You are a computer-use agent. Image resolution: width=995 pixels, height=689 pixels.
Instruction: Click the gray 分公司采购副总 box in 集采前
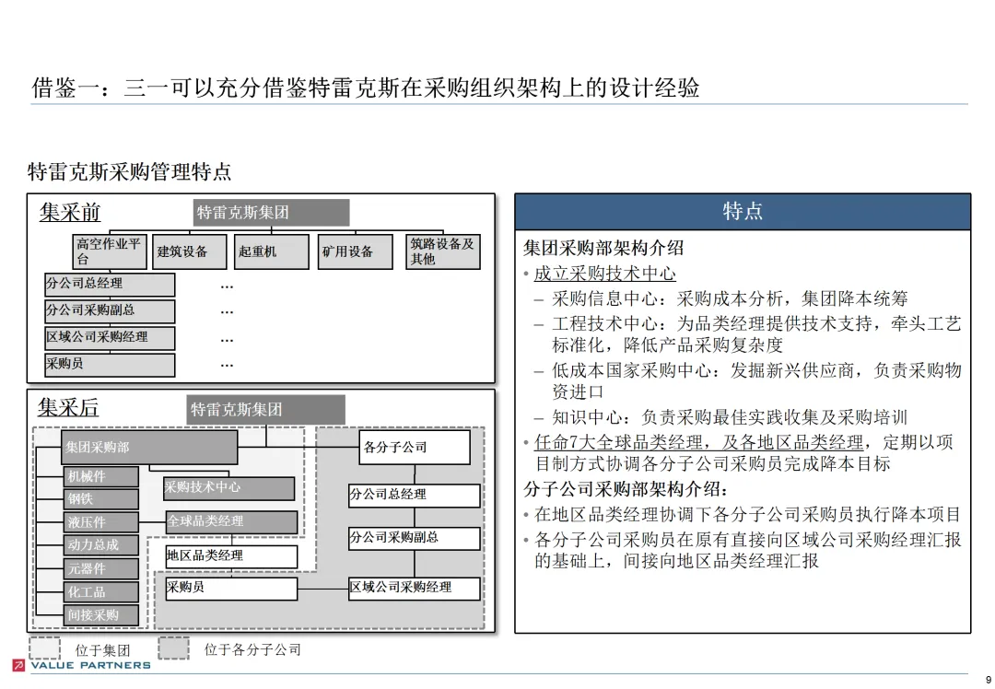110,310
